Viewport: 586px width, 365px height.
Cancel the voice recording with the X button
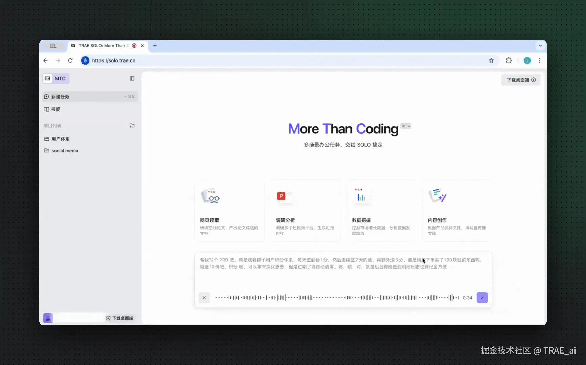point(204,298)
